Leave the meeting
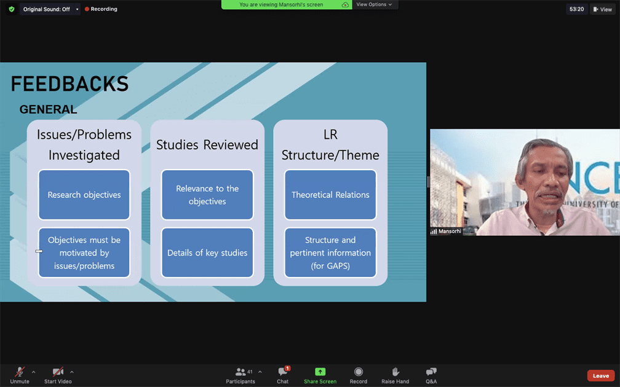The width and height of the screenshot is (620, 387). [x=600, y=375]
